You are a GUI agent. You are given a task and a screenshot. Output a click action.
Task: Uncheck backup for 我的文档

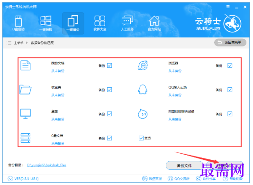click(x=109, y=65)
